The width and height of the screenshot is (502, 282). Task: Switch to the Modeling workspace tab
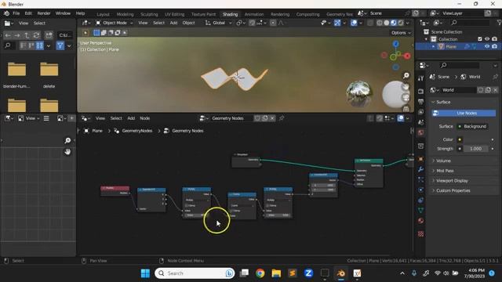(125, 14)
